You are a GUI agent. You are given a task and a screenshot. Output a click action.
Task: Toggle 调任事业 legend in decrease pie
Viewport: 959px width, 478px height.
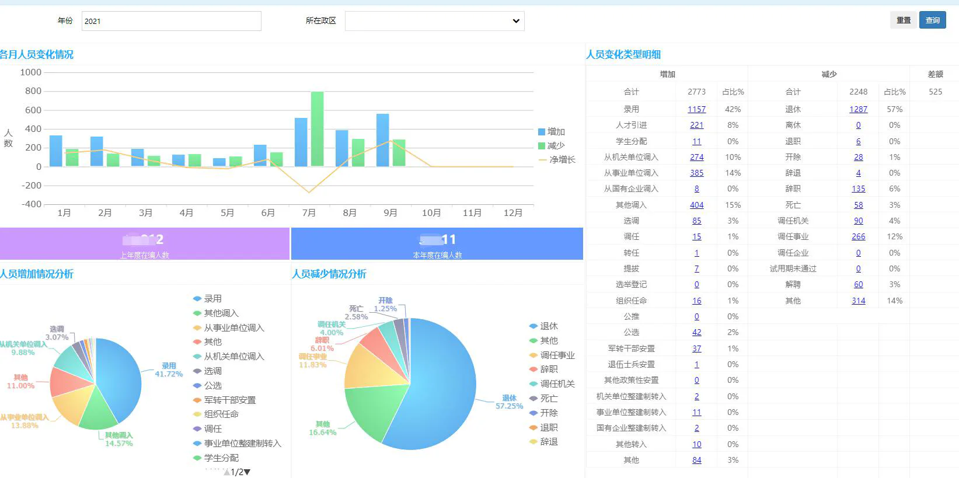(552, 355)
